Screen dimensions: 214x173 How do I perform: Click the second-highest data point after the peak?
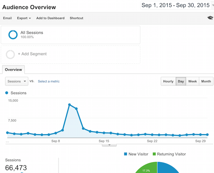coord(76,109)
